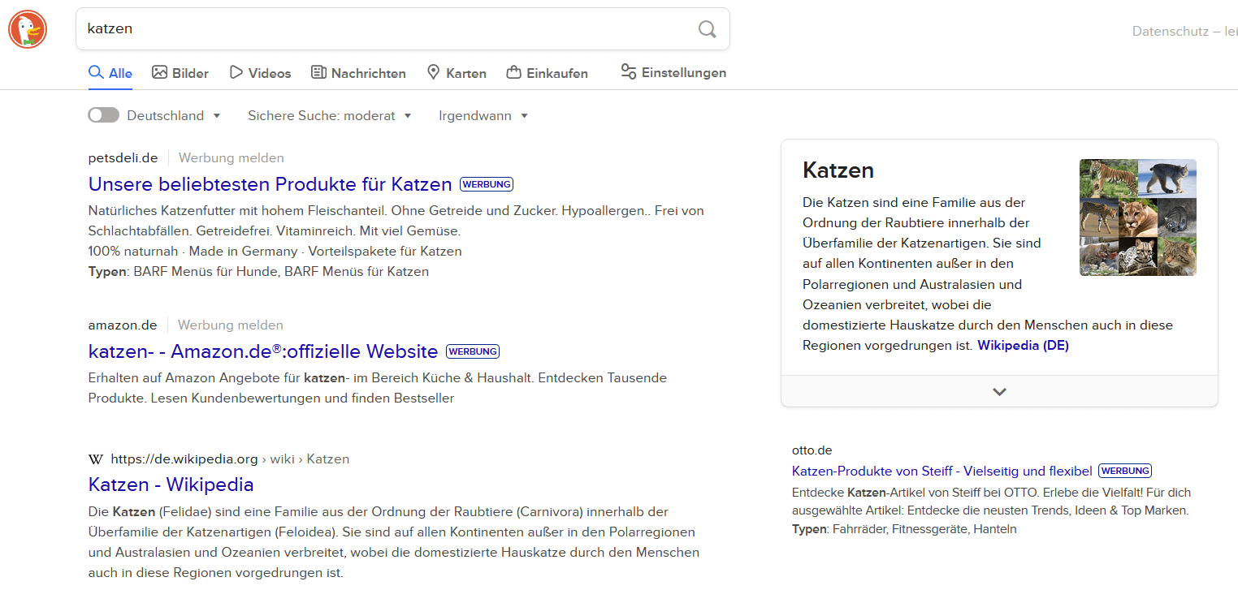Open 'Unsere beliebtesten Produkte für Katzen' result
1238x590 pixels.
(x=270, y=183)
